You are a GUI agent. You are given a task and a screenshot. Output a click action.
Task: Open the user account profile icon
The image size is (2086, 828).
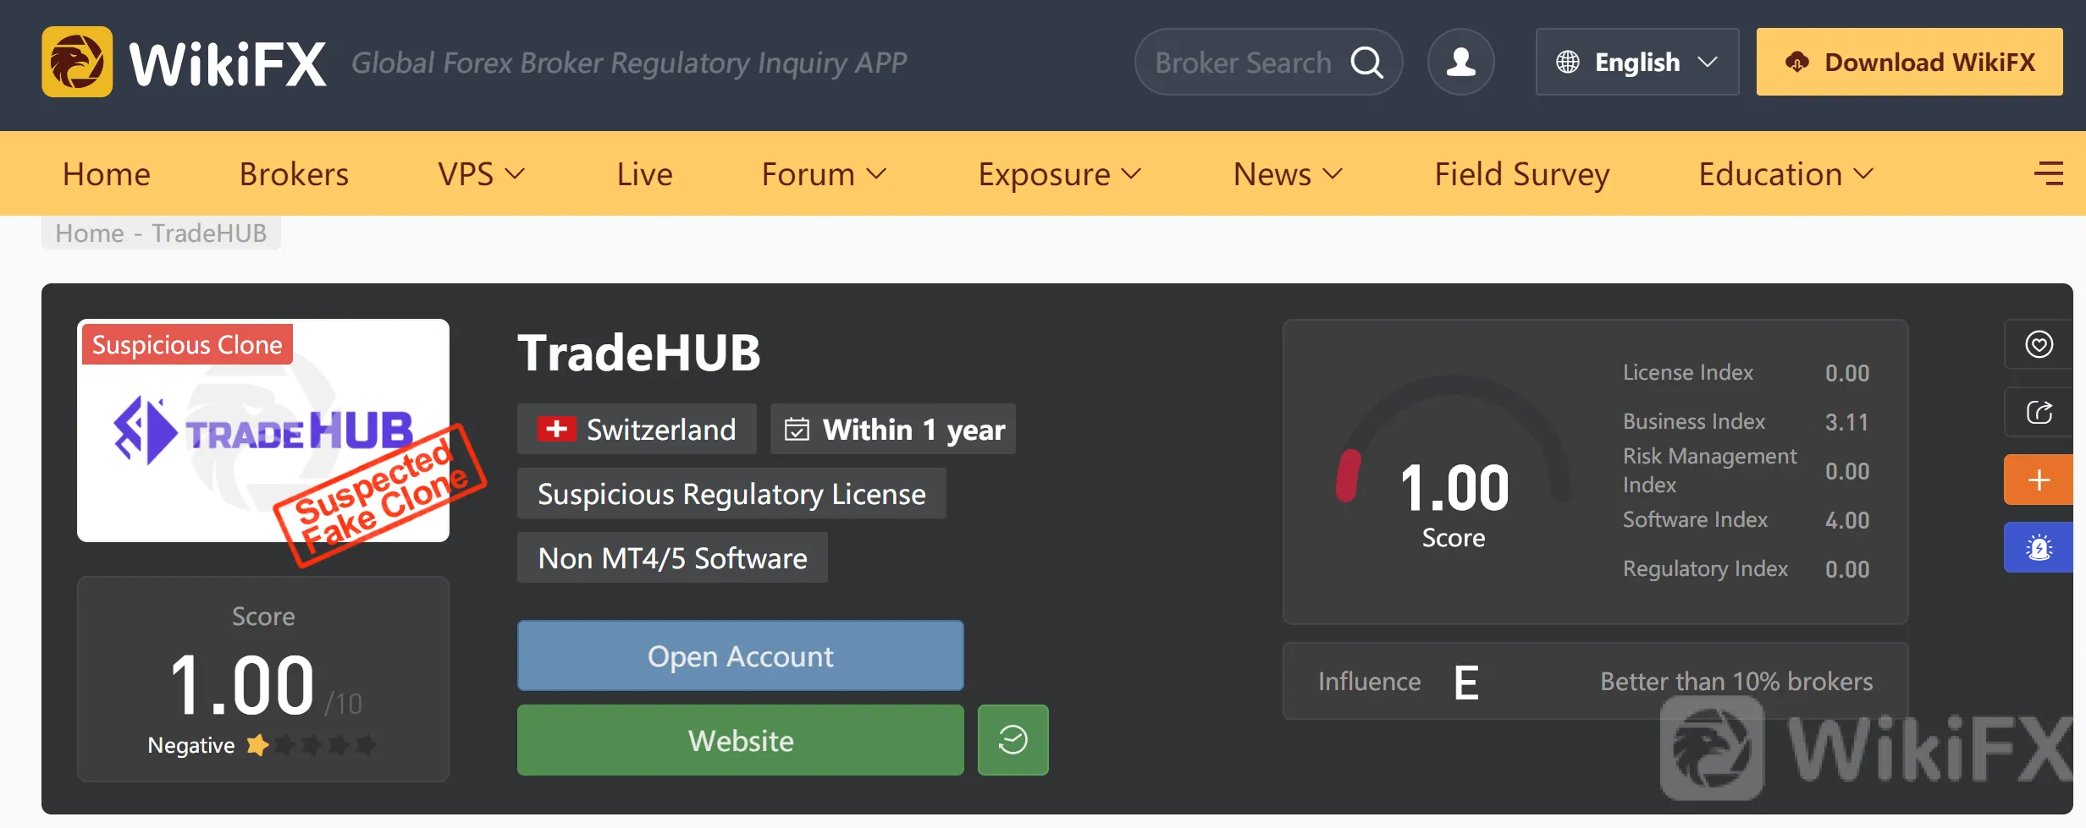pos(1460,62)
